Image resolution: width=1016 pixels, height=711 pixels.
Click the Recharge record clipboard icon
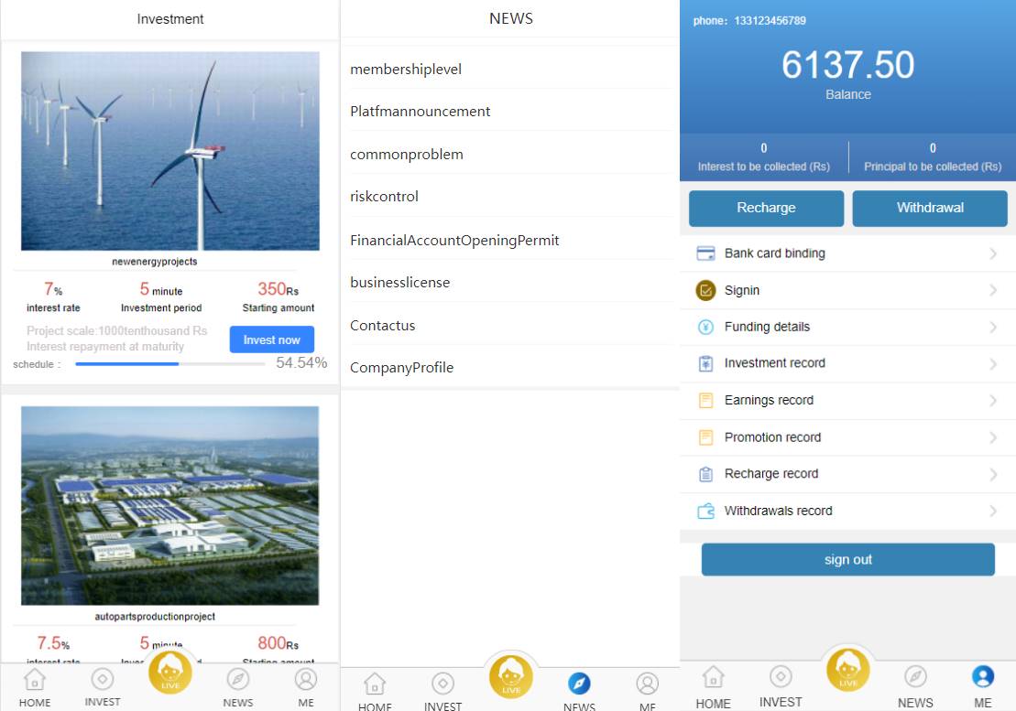[705, 474]
